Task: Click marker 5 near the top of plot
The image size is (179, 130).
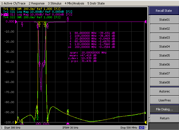Action: 47,26
